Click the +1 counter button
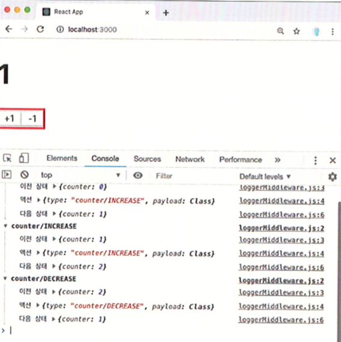This screenshot has width=341, height=342. (x=10, y=119)
